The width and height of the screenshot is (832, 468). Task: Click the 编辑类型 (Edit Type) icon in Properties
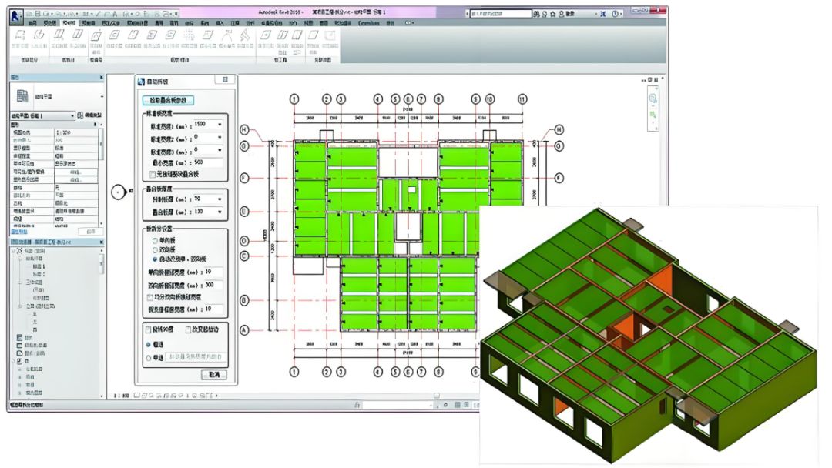80,115
